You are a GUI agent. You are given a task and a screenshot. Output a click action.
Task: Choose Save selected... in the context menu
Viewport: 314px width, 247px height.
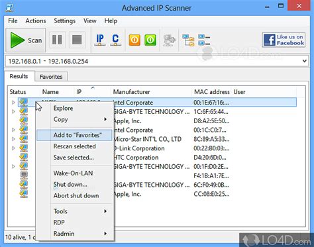[x=75, y=158]
